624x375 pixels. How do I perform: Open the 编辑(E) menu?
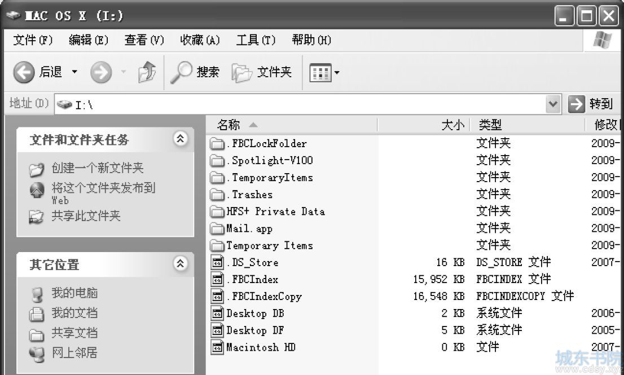pyautogui.click(x=89, y=40)
